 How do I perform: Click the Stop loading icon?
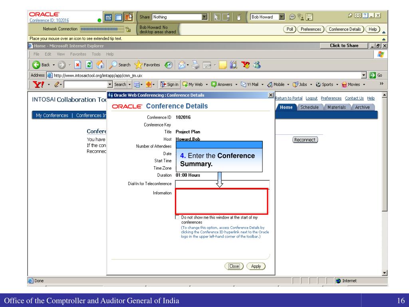tap(77, 65)
